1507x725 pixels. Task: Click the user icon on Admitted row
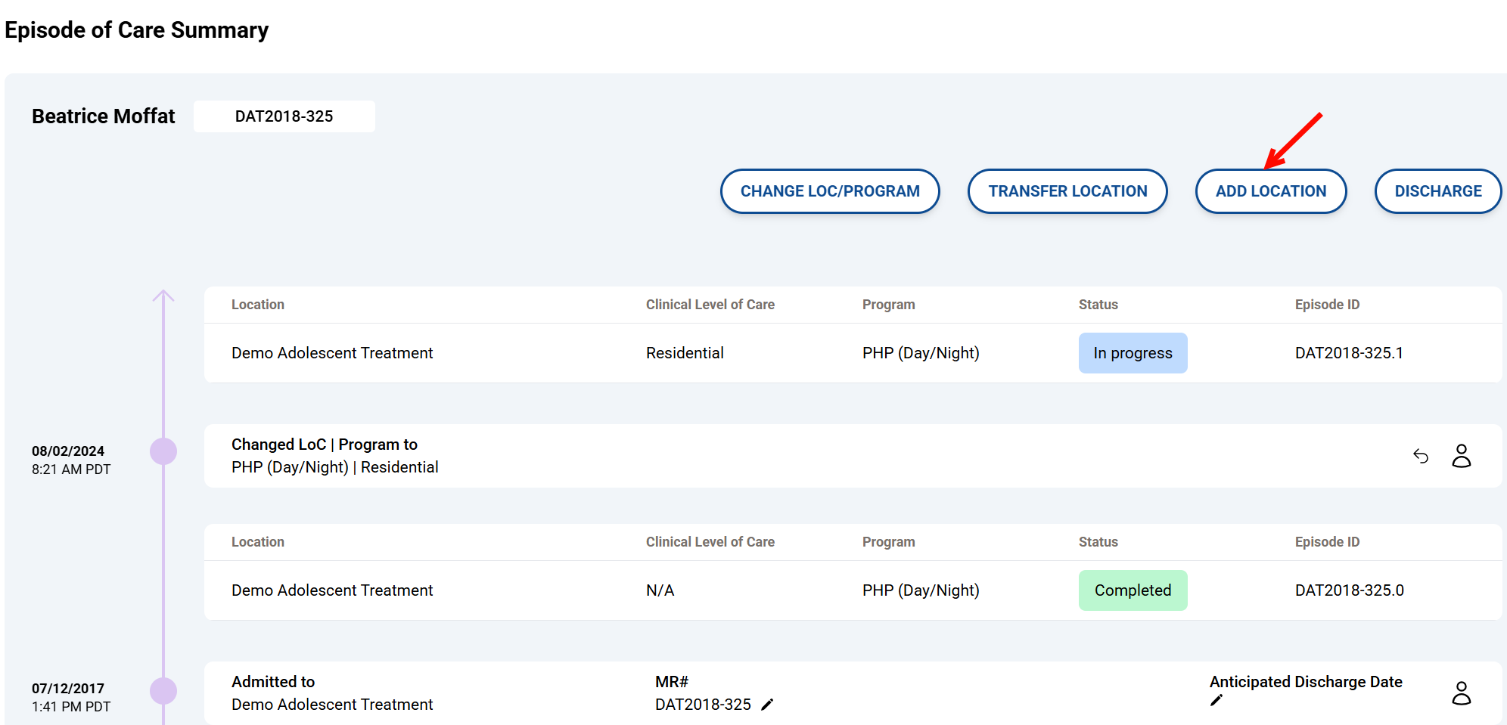(x=1461, y=693)
